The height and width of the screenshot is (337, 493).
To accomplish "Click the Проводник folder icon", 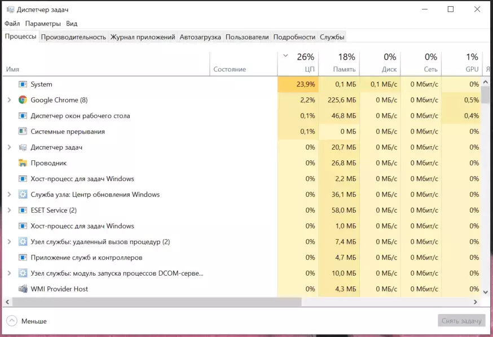I will tap(23, 163).
